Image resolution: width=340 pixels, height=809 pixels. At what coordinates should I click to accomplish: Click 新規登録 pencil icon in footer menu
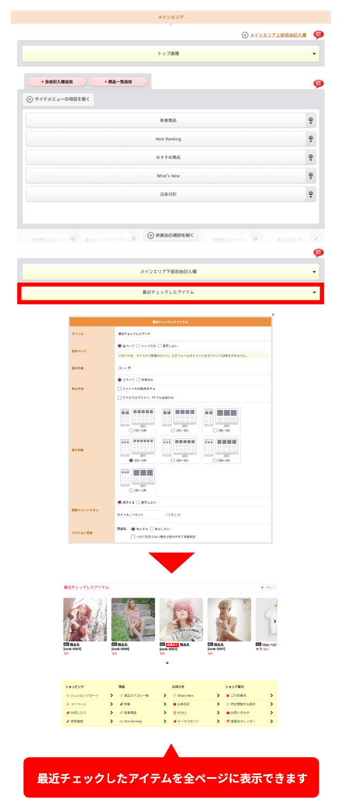coord(68,721)
